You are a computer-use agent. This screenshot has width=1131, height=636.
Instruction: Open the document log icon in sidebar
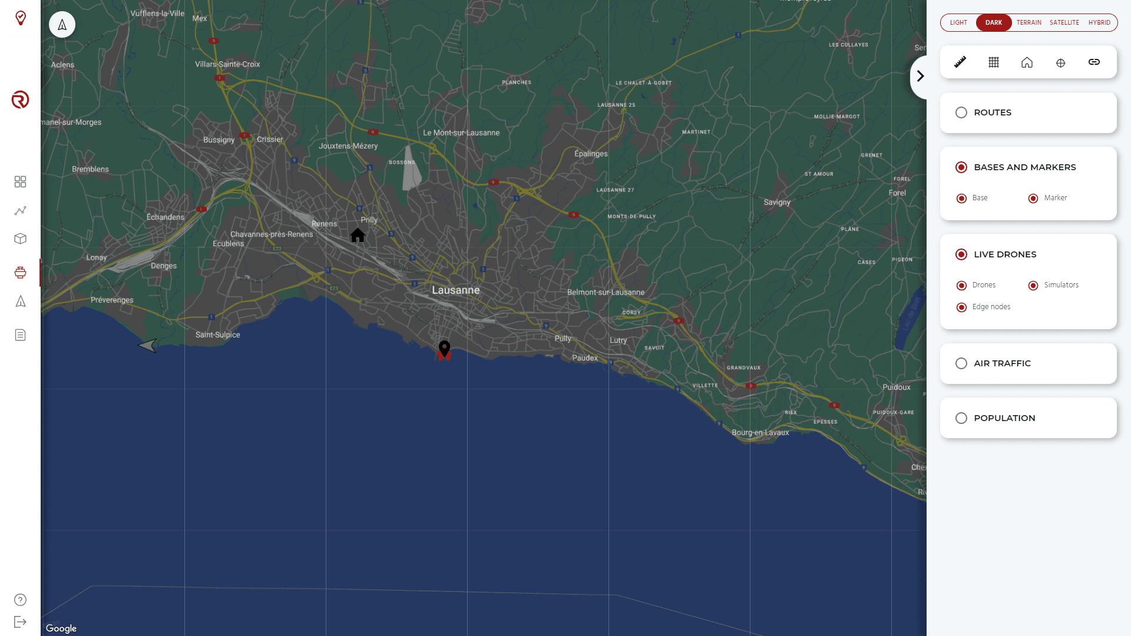[20, 335]
